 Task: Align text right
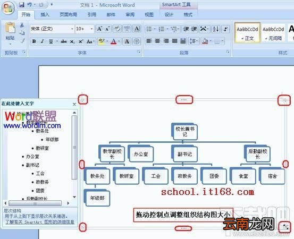click(x=166, y=41)
